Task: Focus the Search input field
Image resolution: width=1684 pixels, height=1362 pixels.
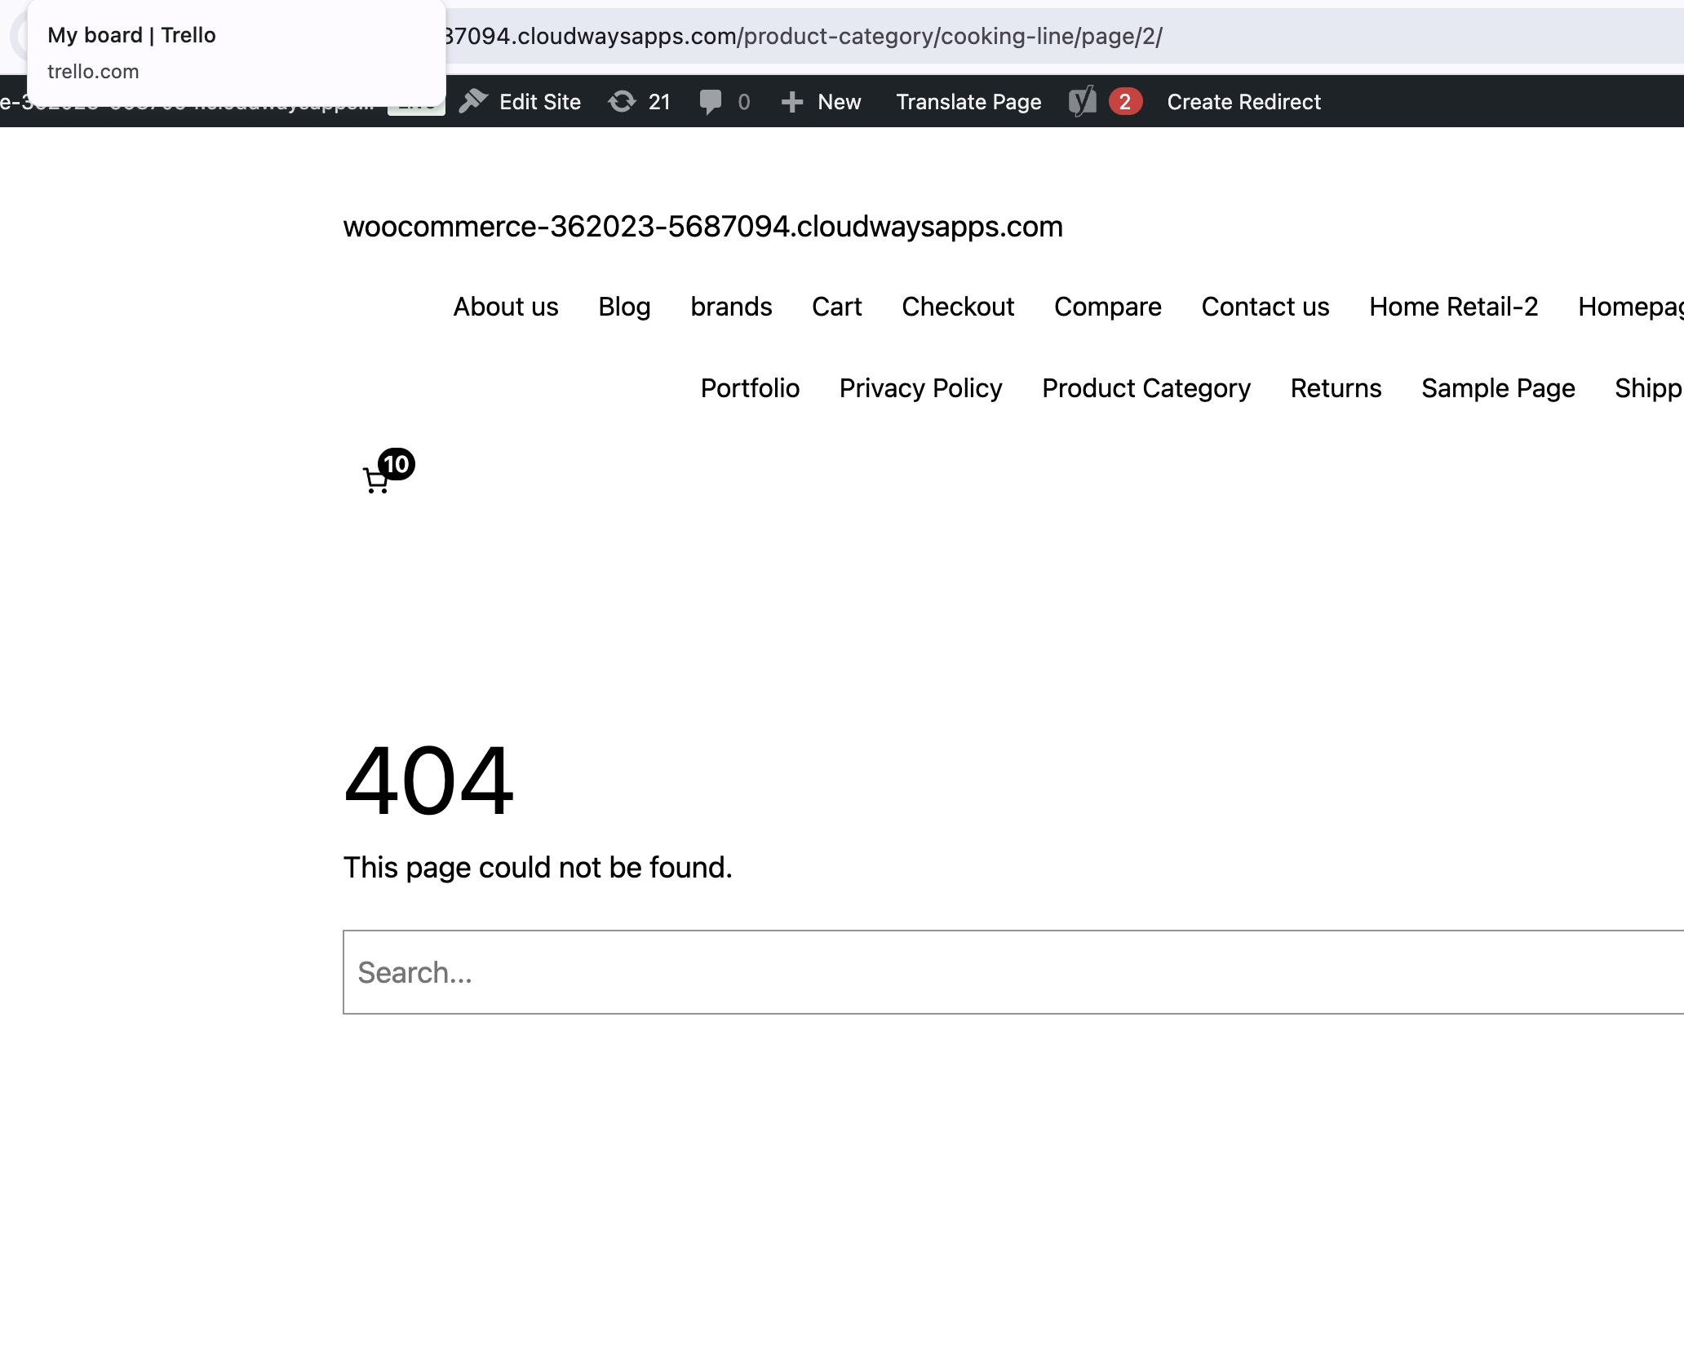Action: (x=1012, y=972)
